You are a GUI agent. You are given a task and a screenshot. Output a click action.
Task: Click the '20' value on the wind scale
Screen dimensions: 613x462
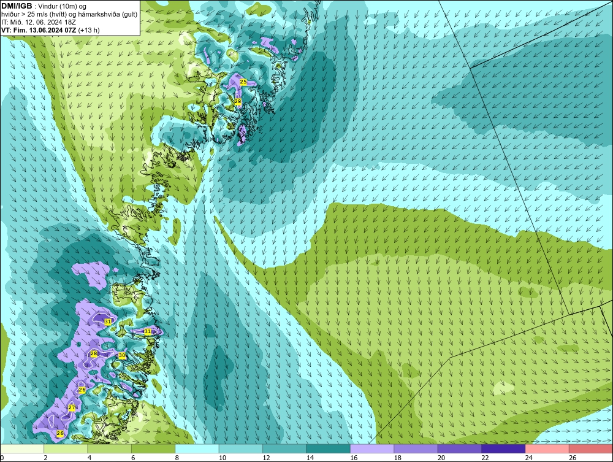(441, 458)
